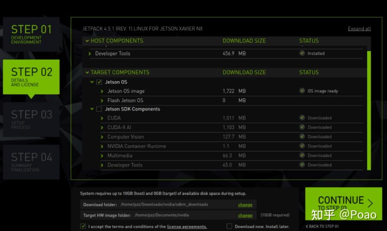
Task: Collapse the Jetson OS group
Action: [92, 82]
